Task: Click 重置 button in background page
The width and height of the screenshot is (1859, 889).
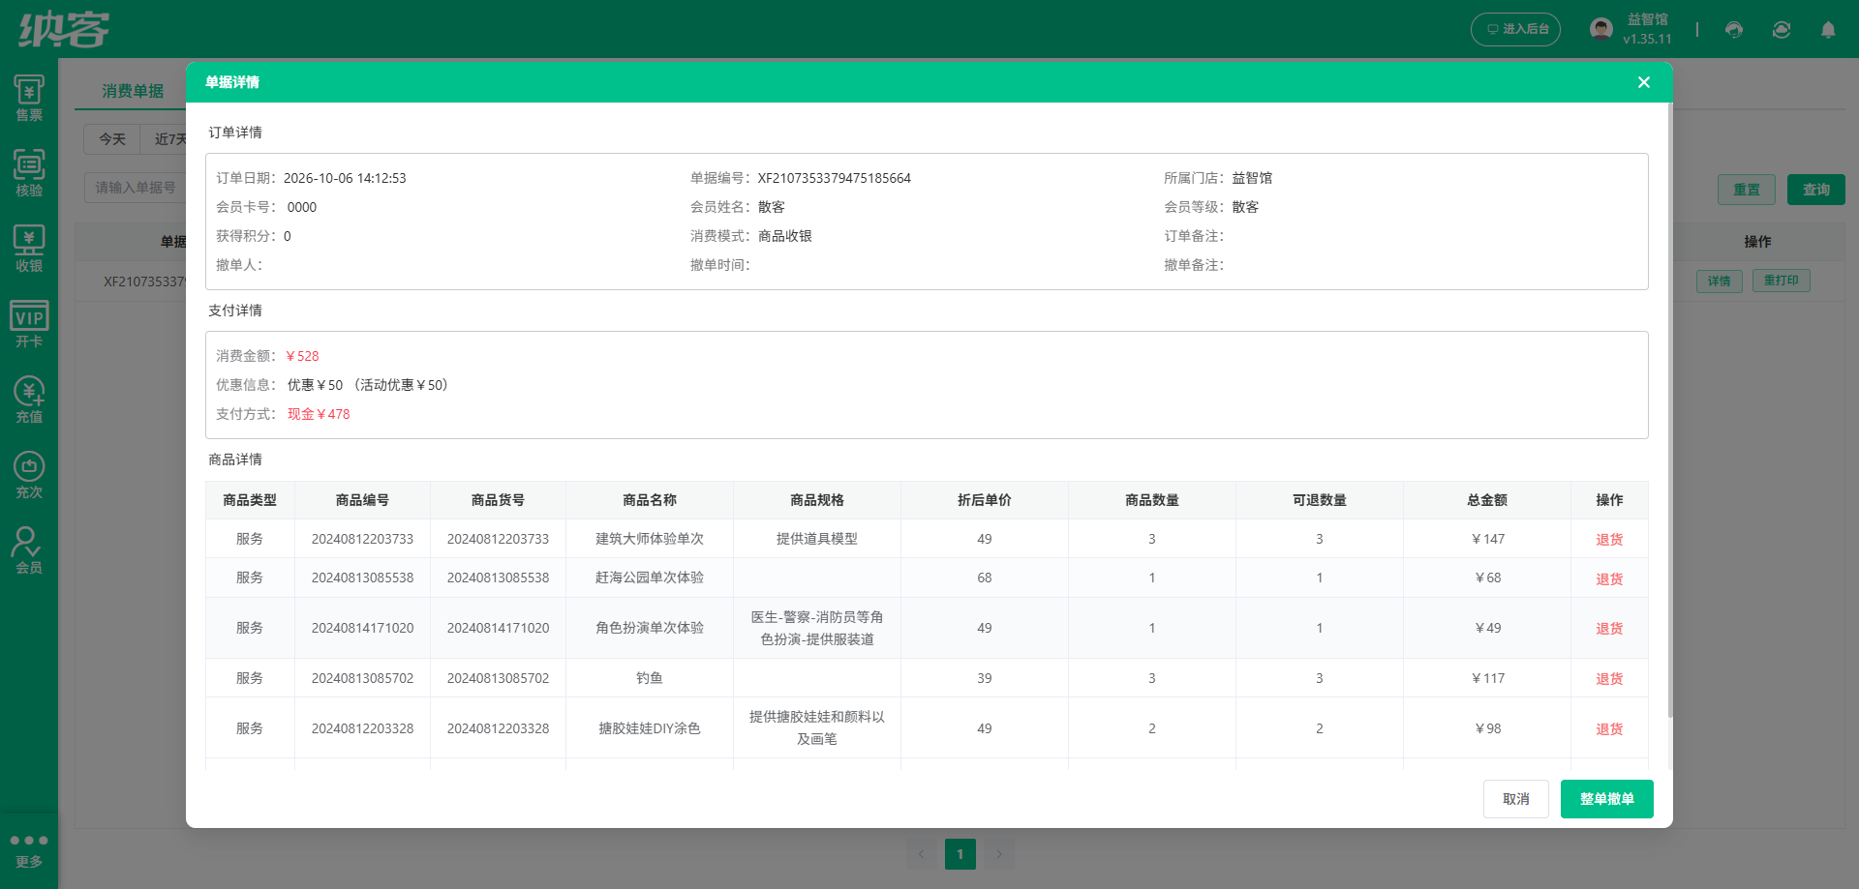Action: (1747, 190)
